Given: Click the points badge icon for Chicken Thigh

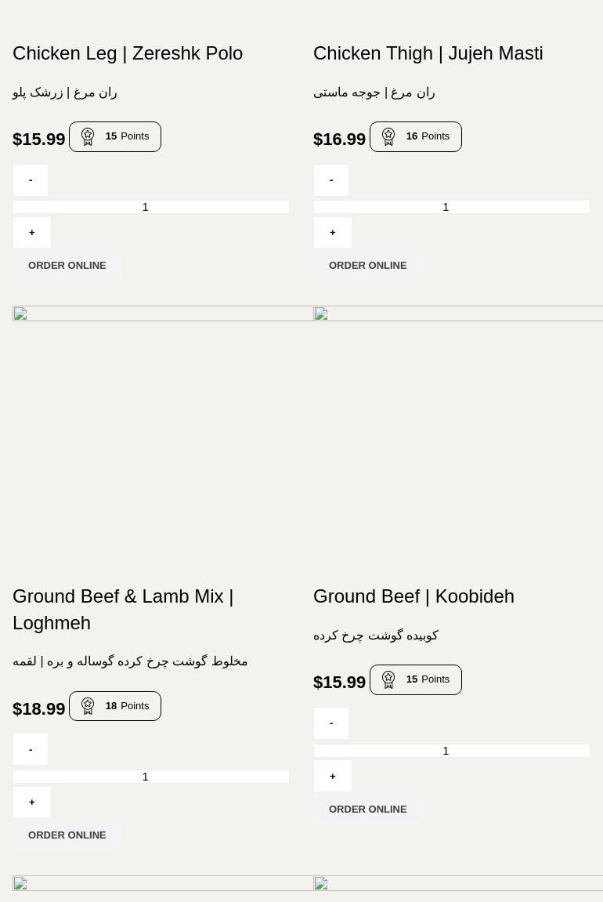Looking at the screenshot, I should coord(388,136).
